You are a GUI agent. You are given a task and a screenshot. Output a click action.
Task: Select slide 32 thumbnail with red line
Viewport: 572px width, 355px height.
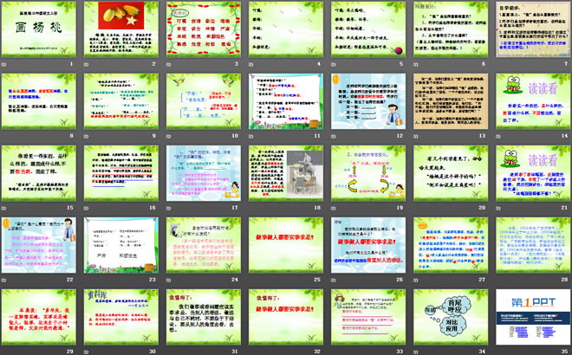(286, 317)
